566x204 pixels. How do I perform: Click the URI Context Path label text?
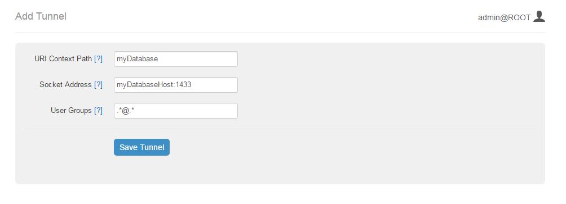tap(63, 59)
